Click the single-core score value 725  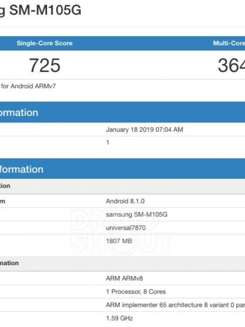tap(45, 65)
